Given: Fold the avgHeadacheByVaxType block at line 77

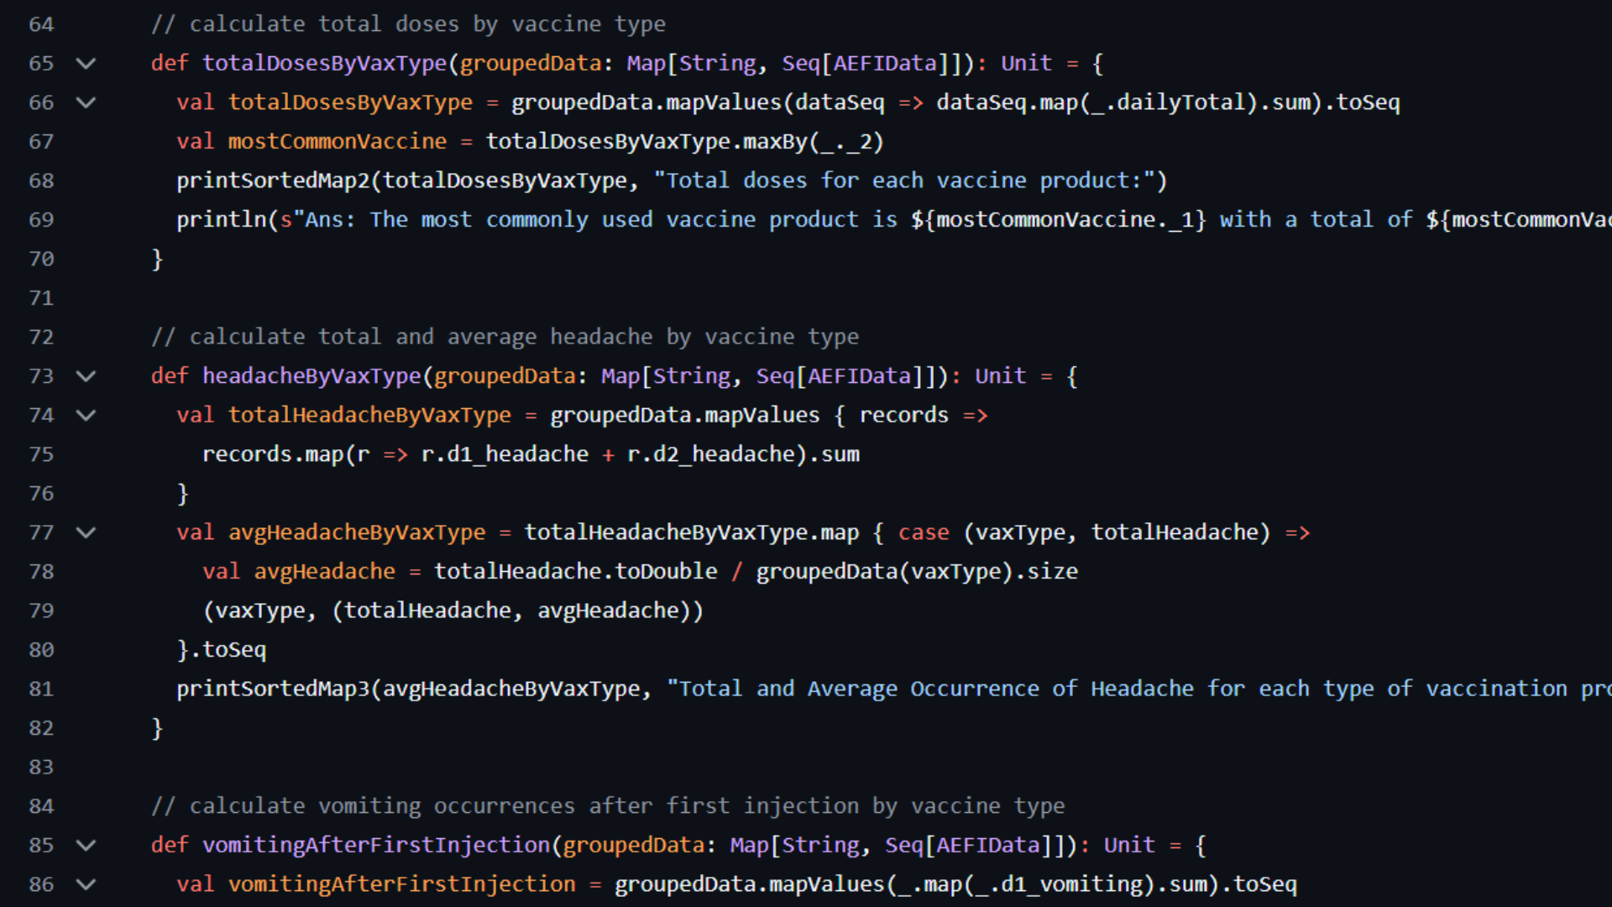Looking at the screenshot, I should (86, 532).
